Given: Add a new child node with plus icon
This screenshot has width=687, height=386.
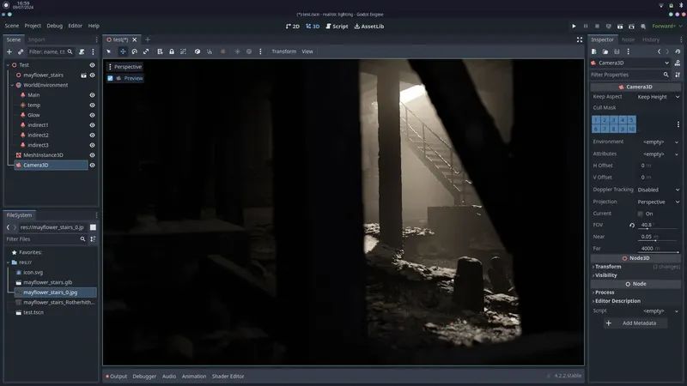Looking at the screenshot, I should point(9,51).
